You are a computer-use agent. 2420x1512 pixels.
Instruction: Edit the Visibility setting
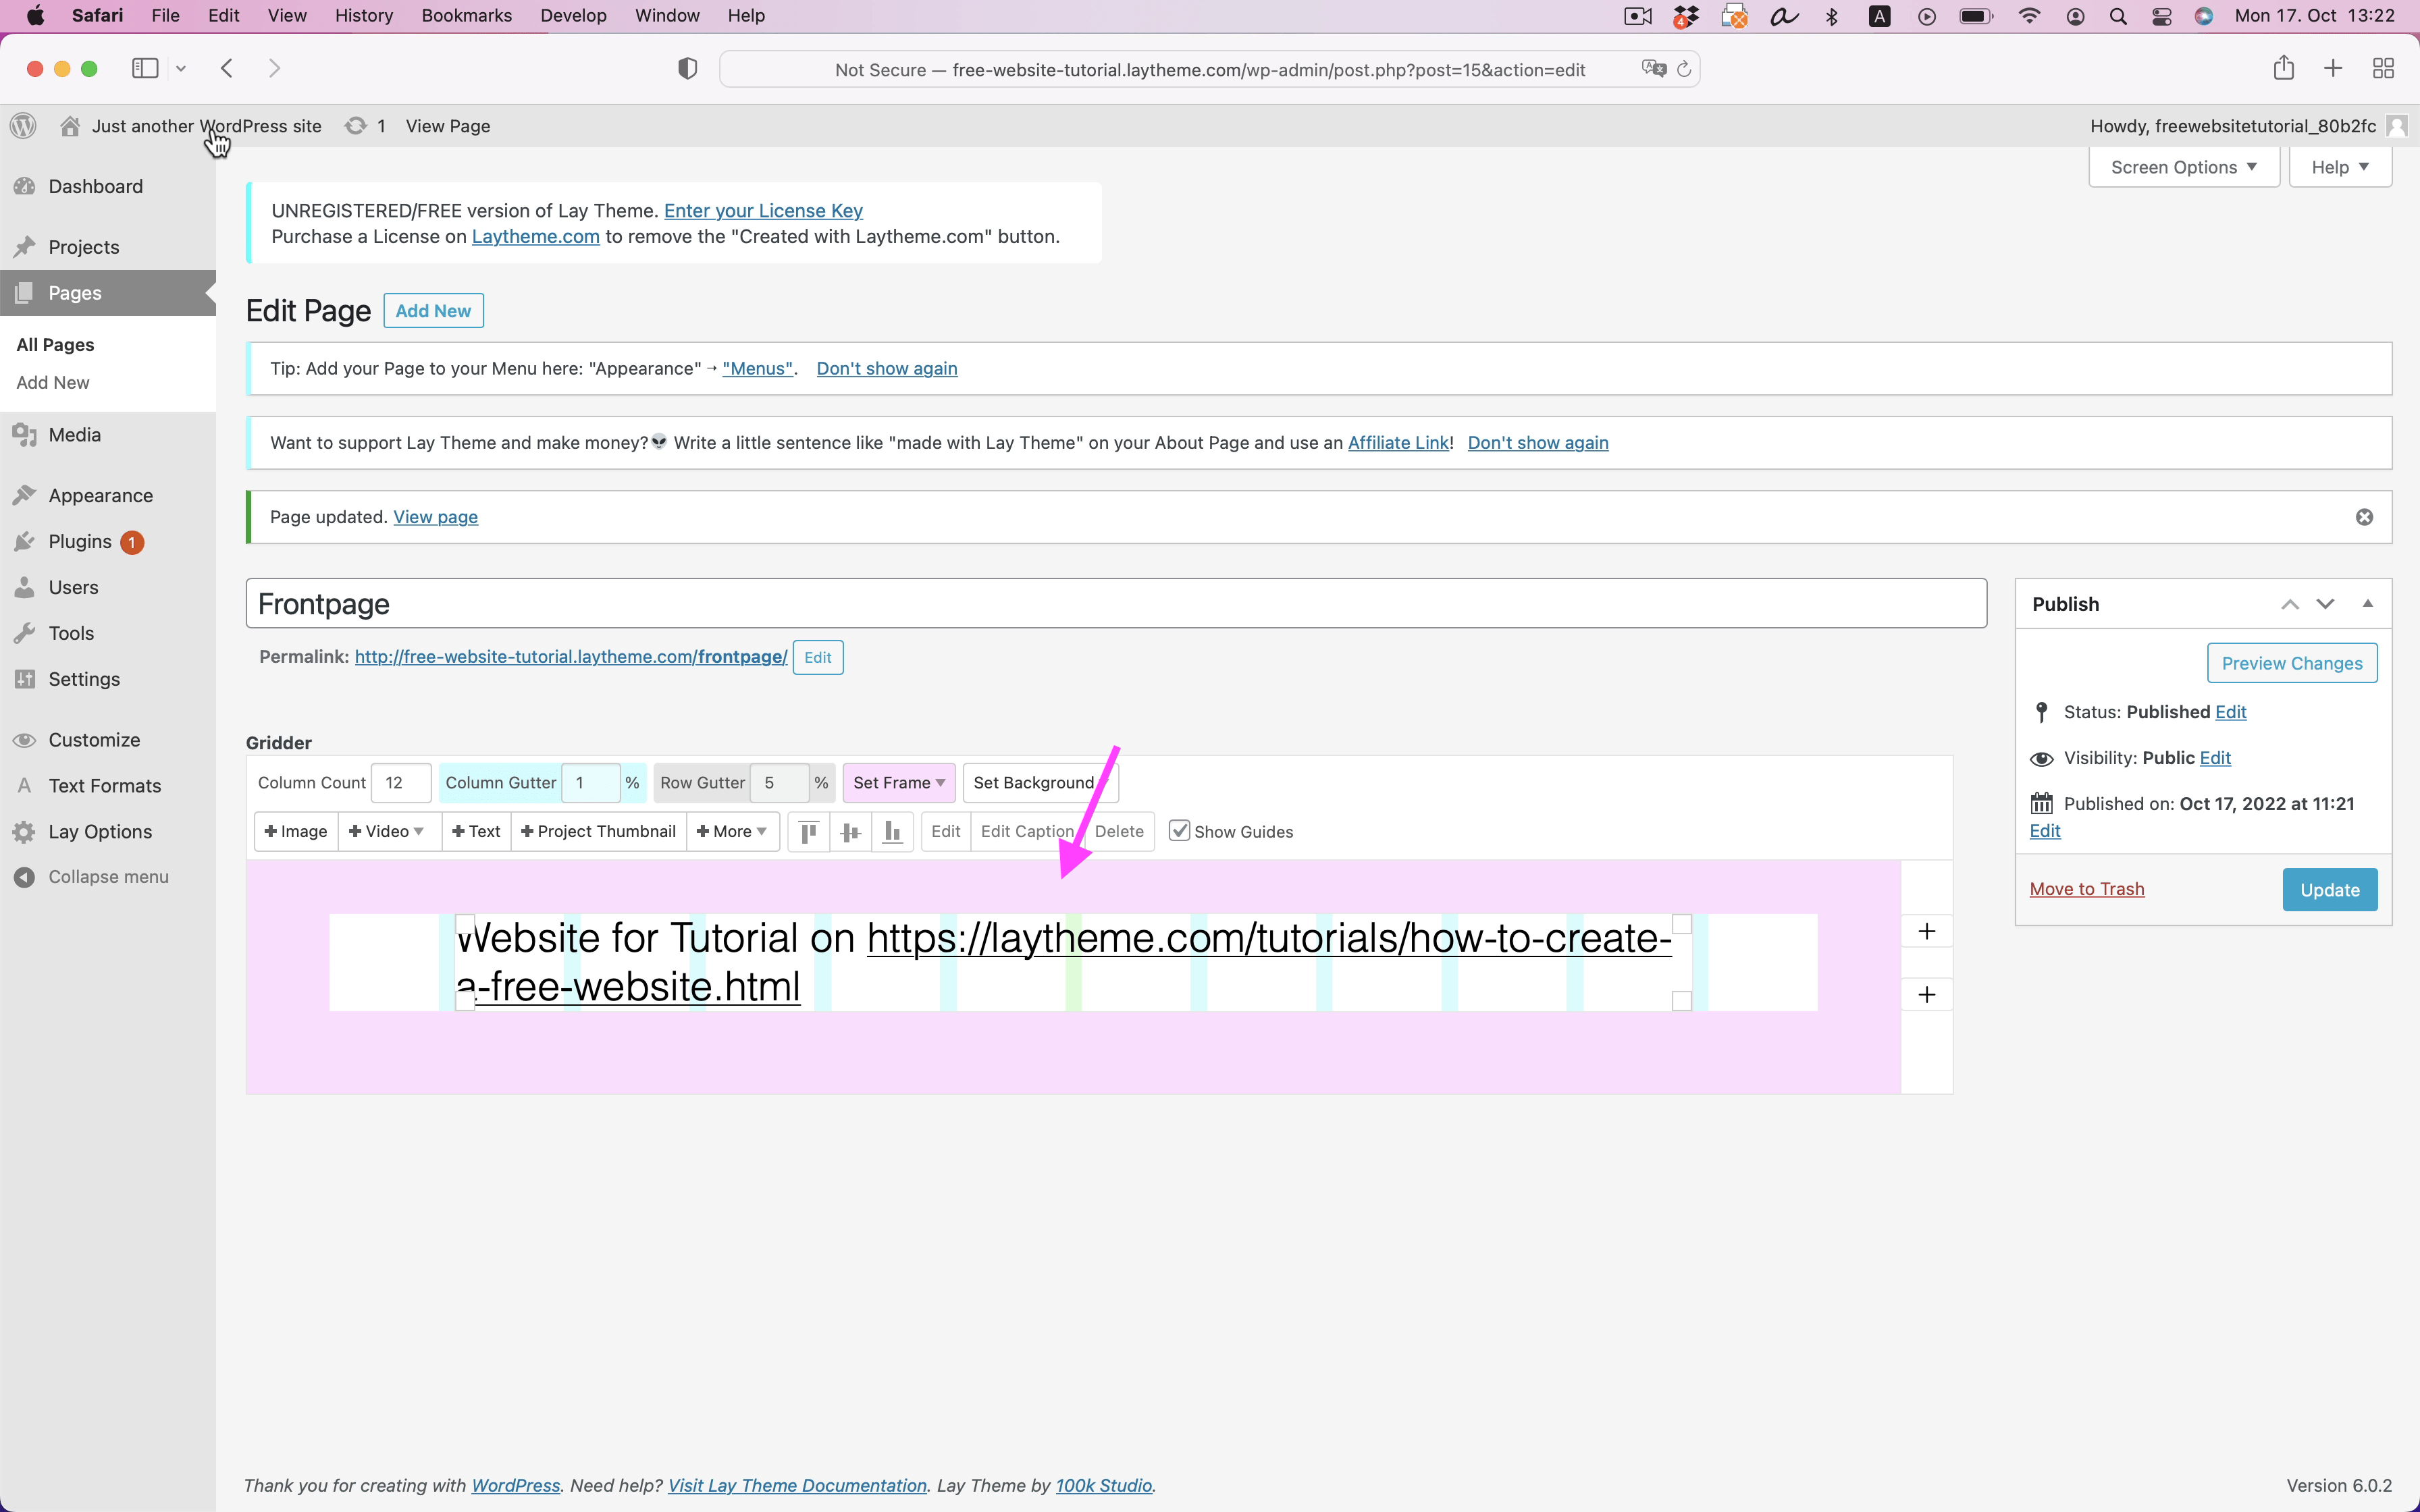[x=2215, y=758]
